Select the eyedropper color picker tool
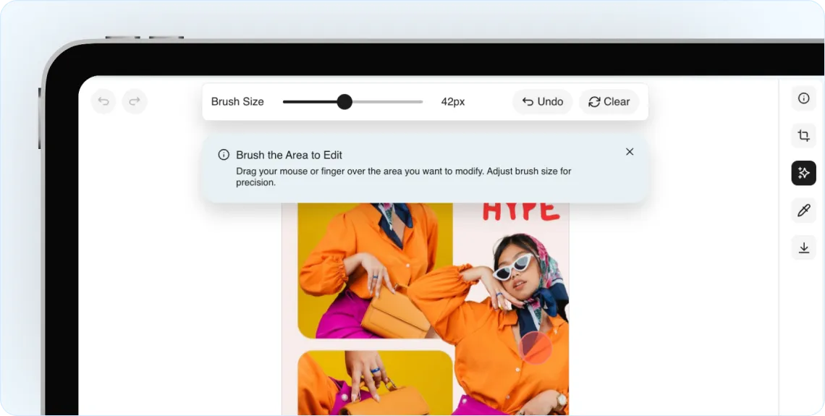The image size is (825, 416). click(x=803, y=211)
